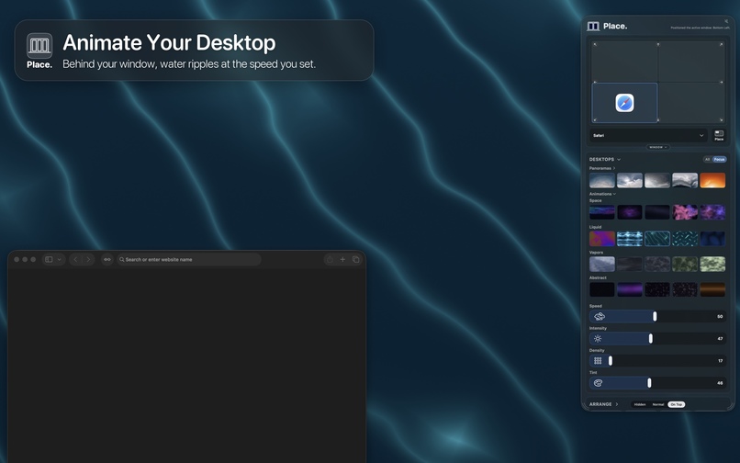Screen dimensions: 740x463
Task: Click the palette icon on the Tint slider
Action: 598,383
